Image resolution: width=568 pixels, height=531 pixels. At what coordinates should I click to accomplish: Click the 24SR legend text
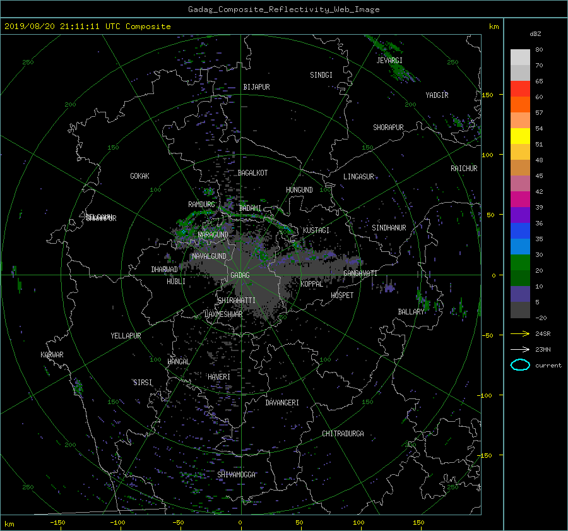[543, 334]
